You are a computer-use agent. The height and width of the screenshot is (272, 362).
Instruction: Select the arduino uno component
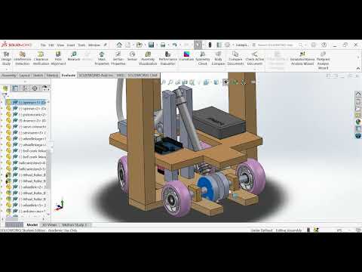click(27, 212)
